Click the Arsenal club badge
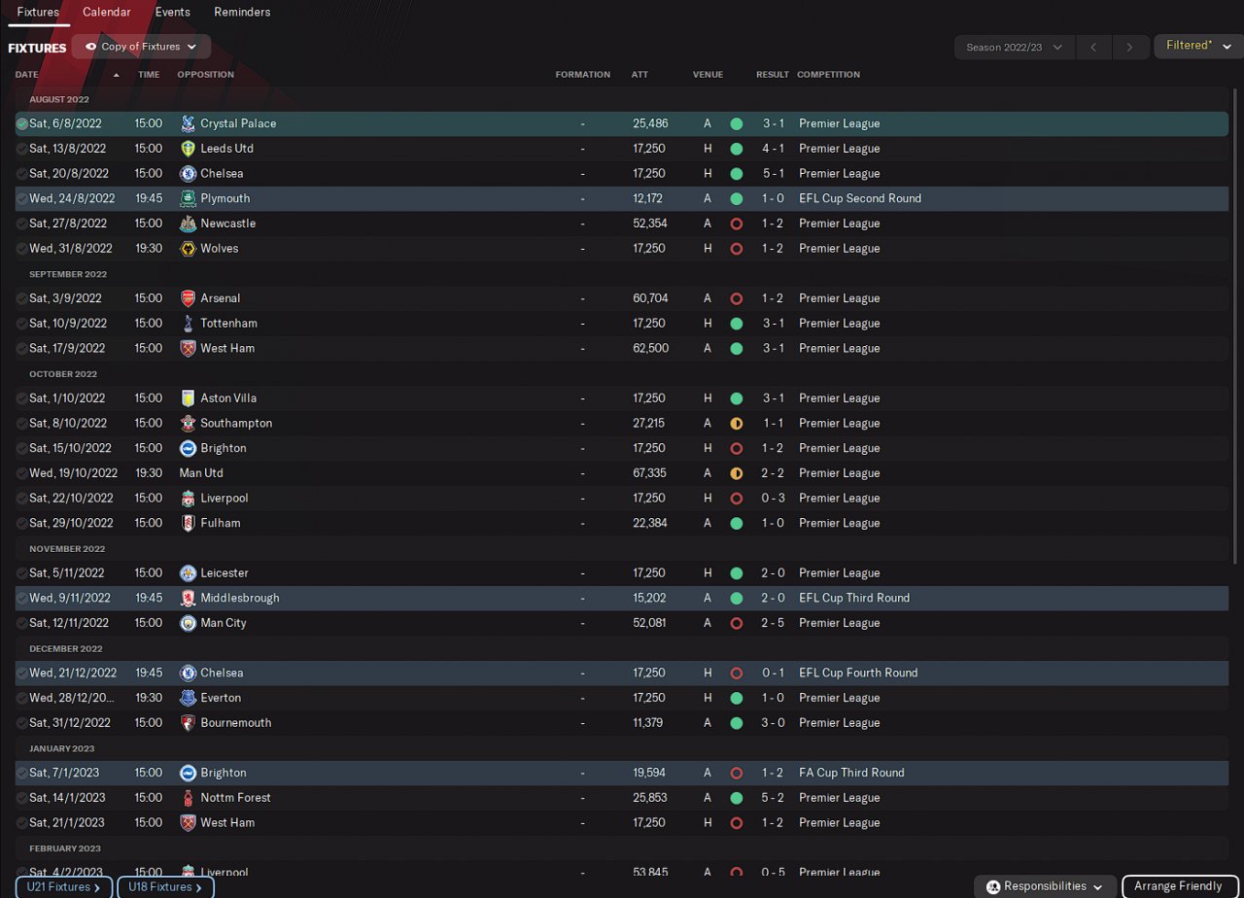The width and height of the screenshot is (1244, 898). click(x=188, y=298)
